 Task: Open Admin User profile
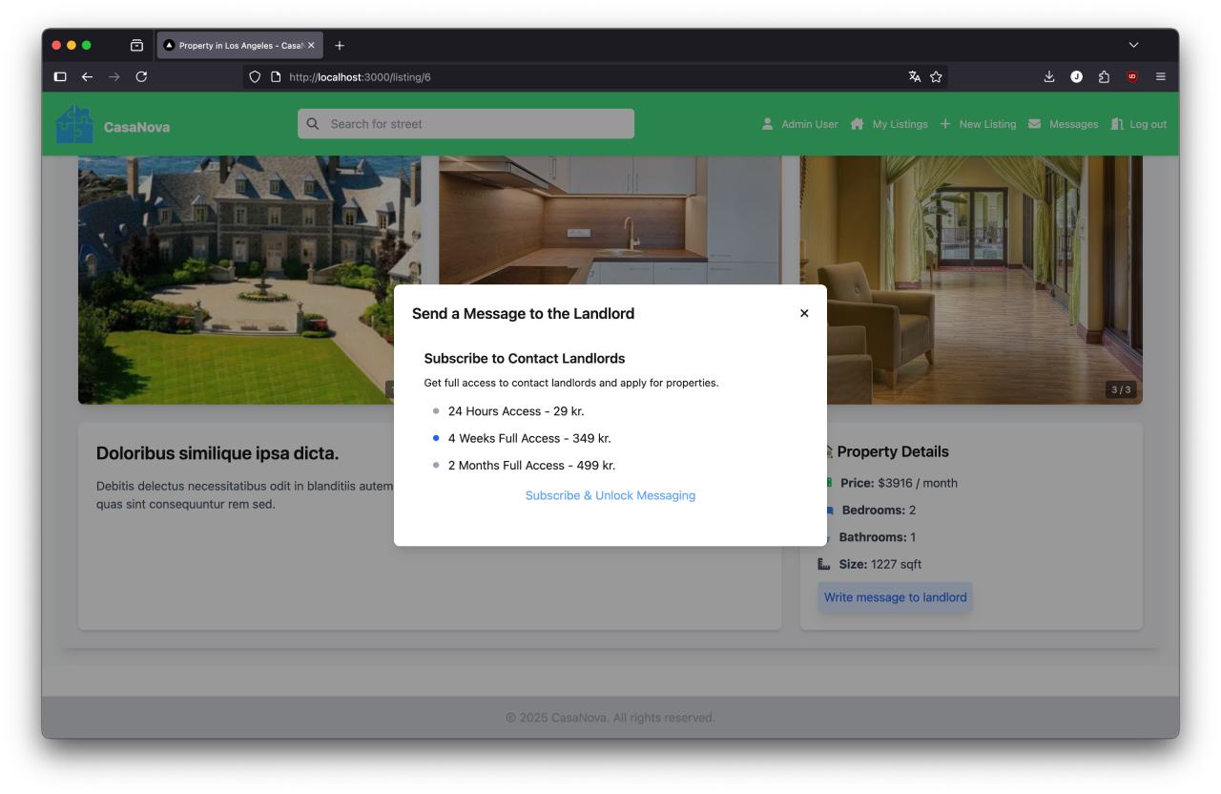coord(799,124)
